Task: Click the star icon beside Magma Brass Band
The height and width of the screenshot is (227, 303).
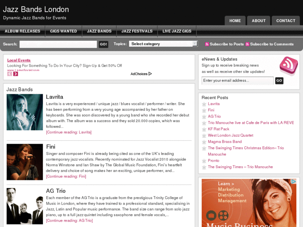Action: [204, 142]
